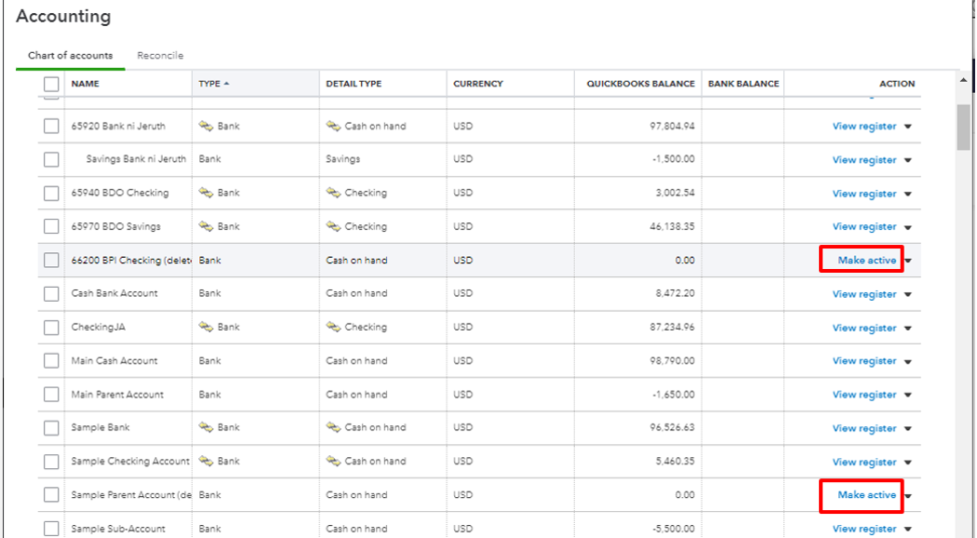Sort by the QuickBooks Balance column header
The image size is (977, 538).
pyautogui.click(x=640, y=84)
